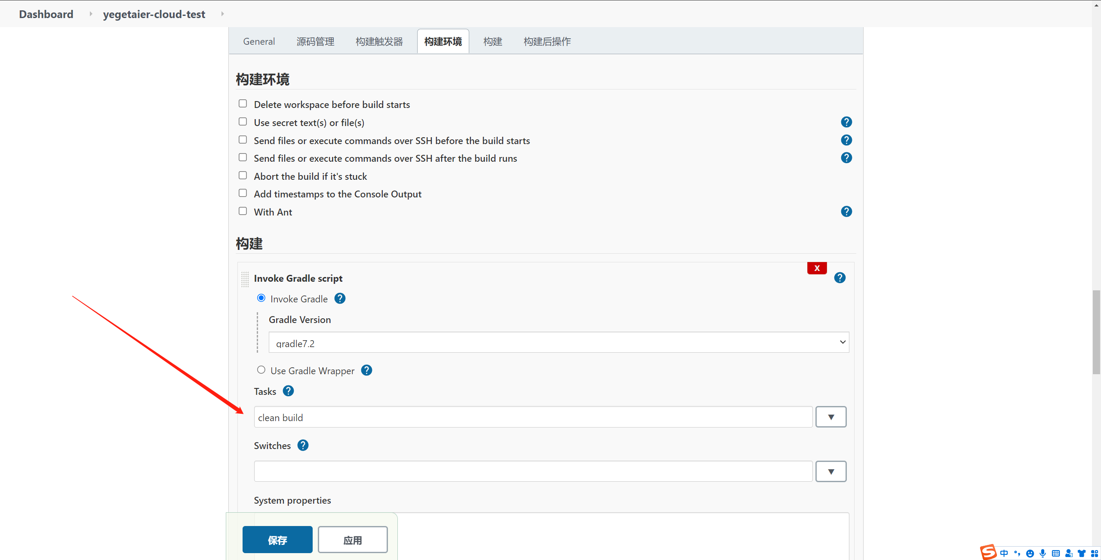Switch to the 源码管理 tab
The image size is (1101, 560).
point(315,42)
